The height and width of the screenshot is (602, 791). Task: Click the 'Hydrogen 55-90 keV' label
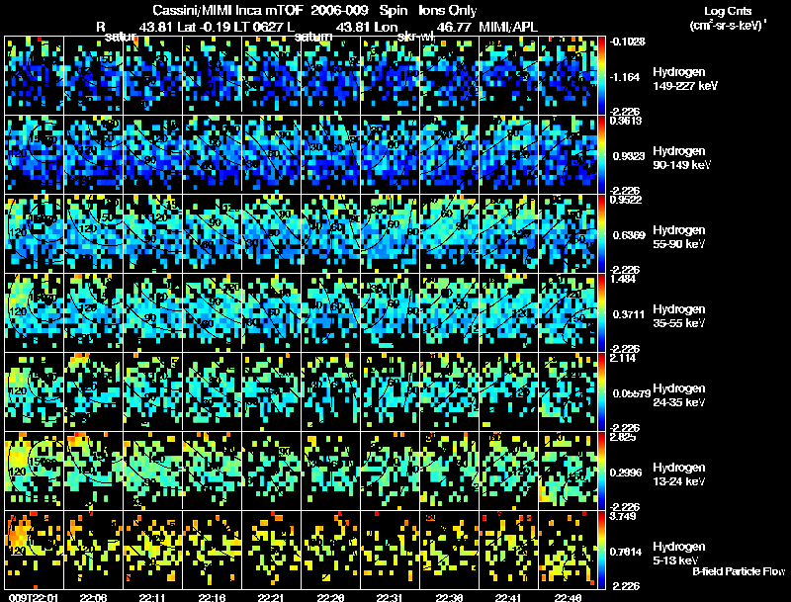678,237
